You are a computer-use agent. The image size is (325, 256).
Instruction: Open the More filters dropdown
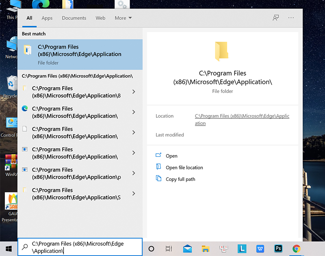pyautogui.click(x=123, y=18)
